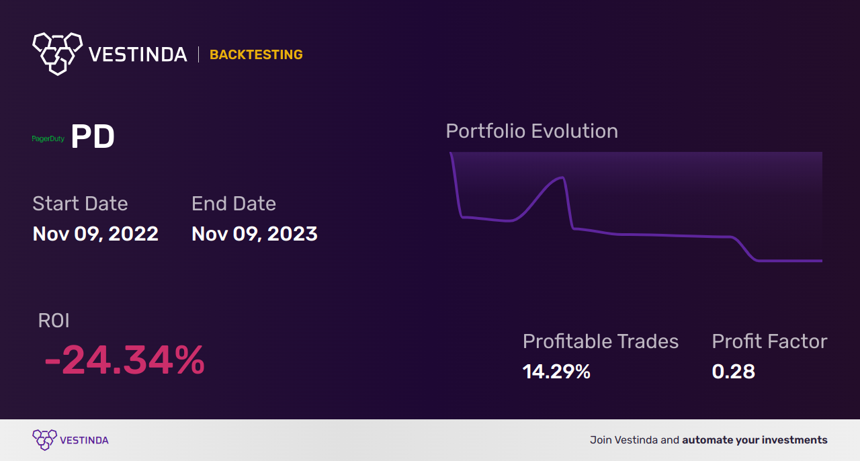Click the ROI value -24.34%
The width and height of the screenshot is (860, 461).
pyautogui.click(x=124, y=361)
